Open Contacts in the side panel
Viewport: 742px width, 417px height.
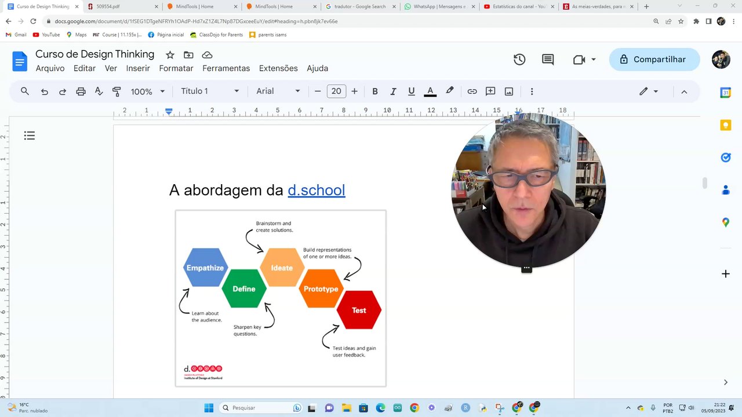(725, 190)
